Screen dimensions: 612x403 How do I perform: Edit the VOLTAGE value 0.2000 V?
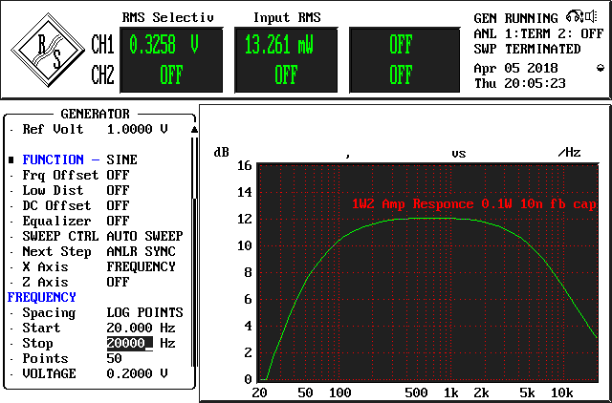coord(137,373)
